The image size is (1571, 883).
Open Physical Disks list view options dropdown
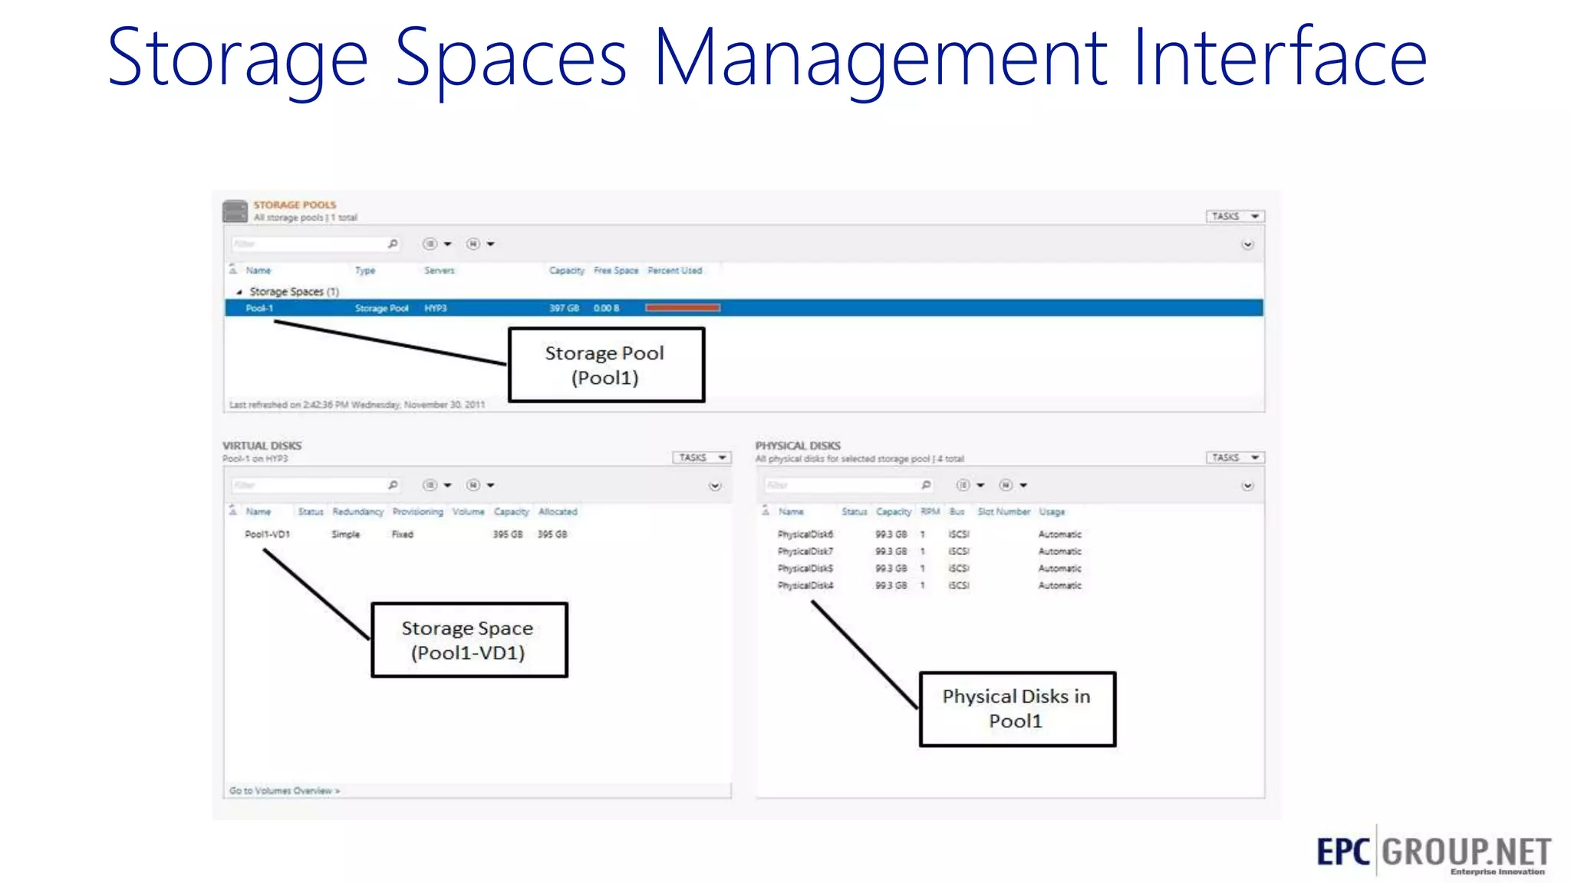coord(970,485)
